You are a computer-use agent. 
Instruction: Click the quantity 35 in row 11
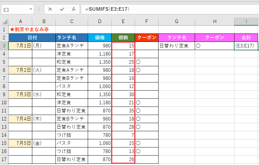(x=123, y=111)
